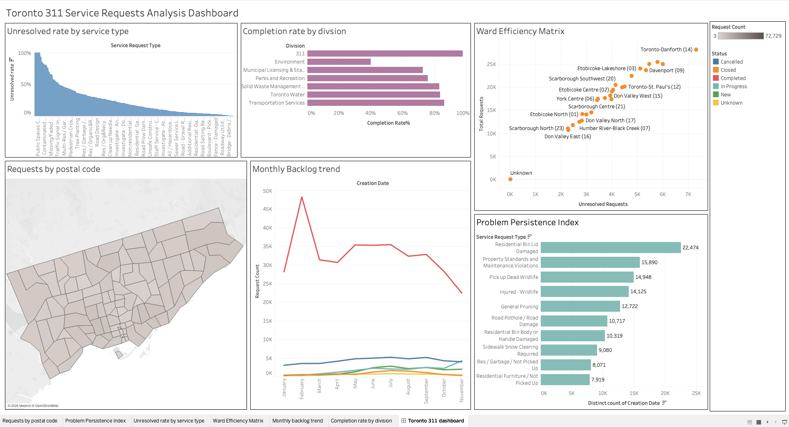789x427 pixels.
Task: Click the Cancelled status color swatch
Action: (x=716, y=62)
